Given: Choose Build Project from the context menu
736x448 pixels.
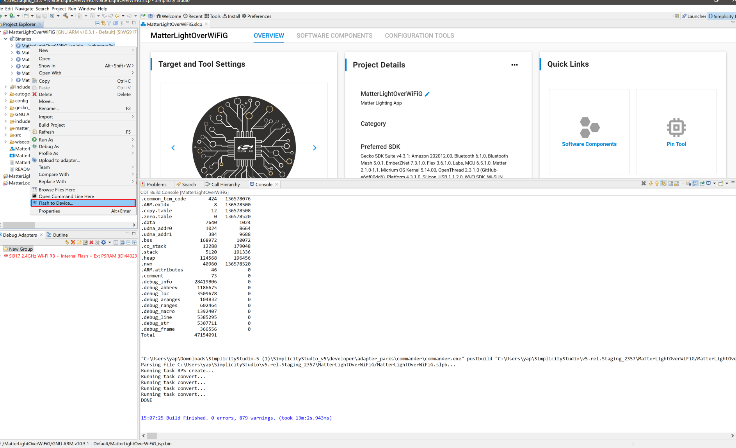Looking at the screenshot, I should pos(83,125).
